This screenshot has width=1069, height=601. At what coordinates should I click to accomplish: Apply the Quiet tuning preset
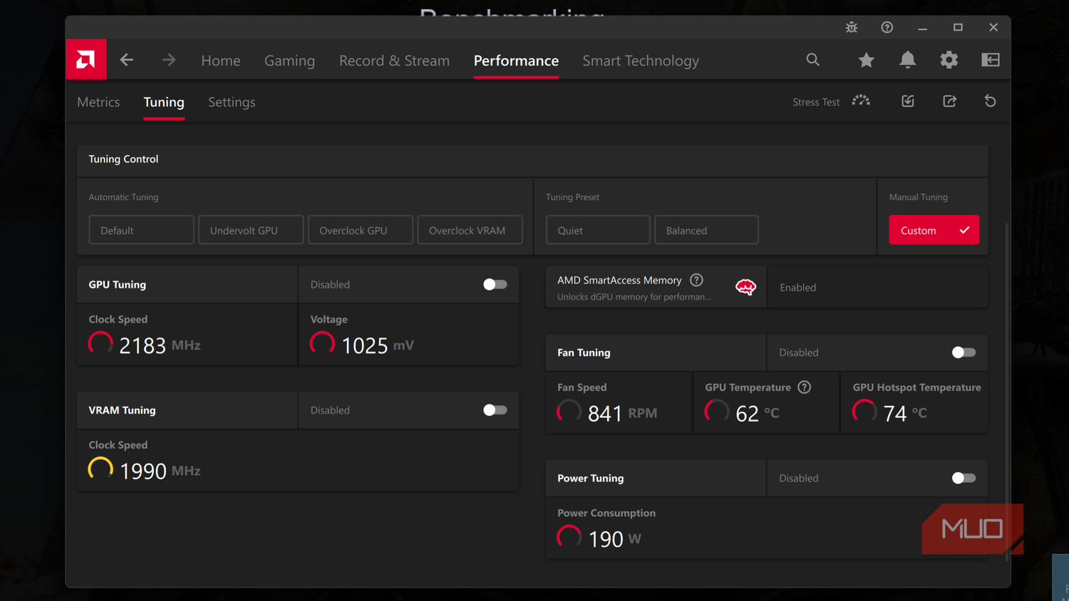598,230
